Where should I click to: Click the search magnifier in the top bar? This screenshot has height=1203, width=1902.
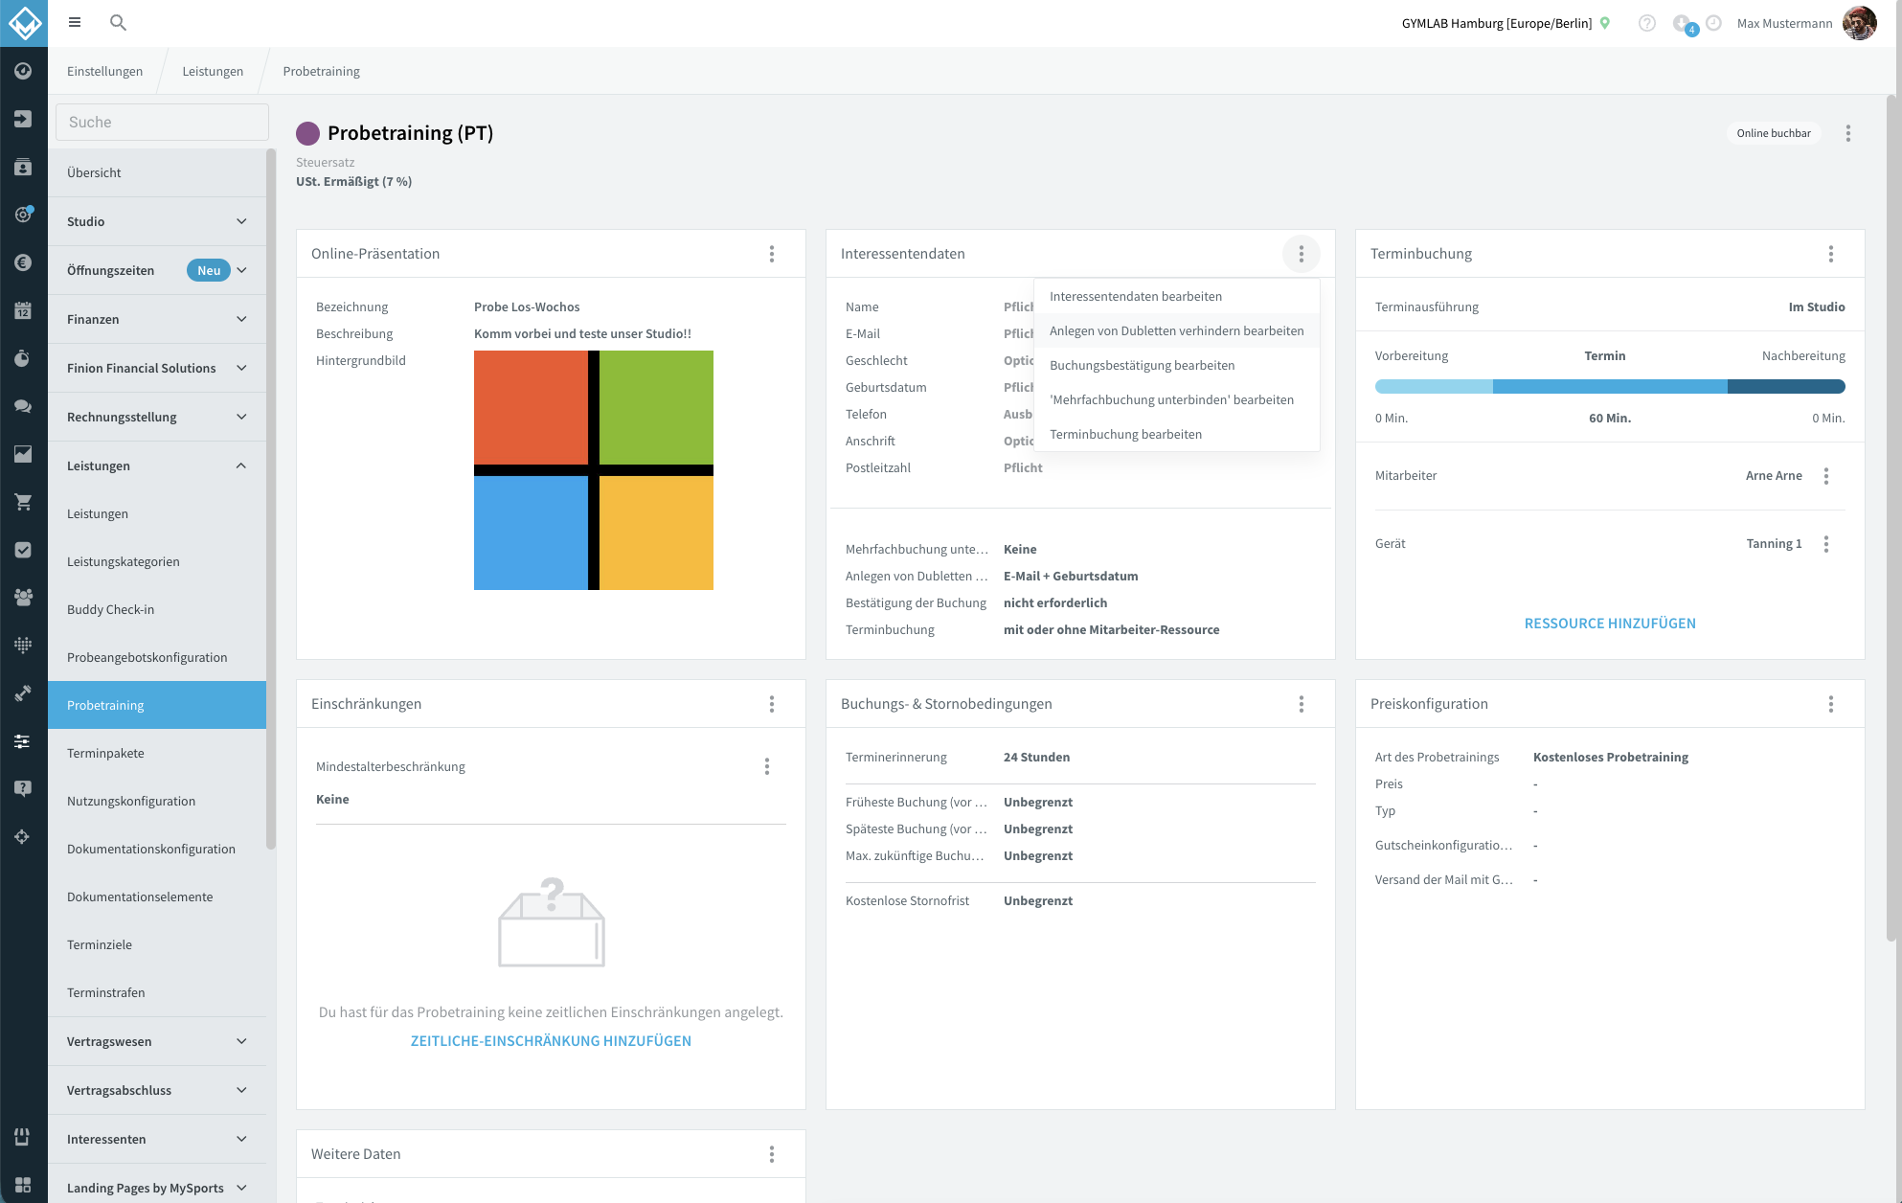(x=117, y=22)
